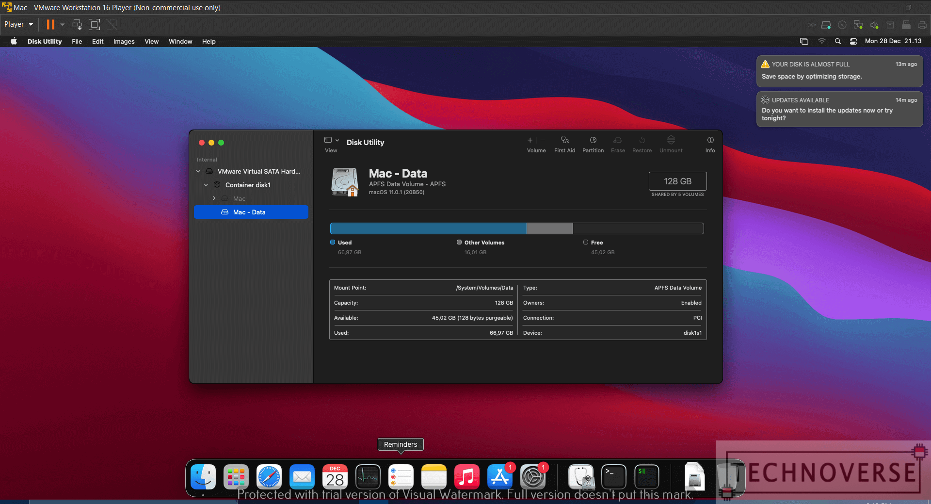The height and width of the screenshot is (504, 931).
Task: Click VMware printer device icon
Action: tap(922, 25)
